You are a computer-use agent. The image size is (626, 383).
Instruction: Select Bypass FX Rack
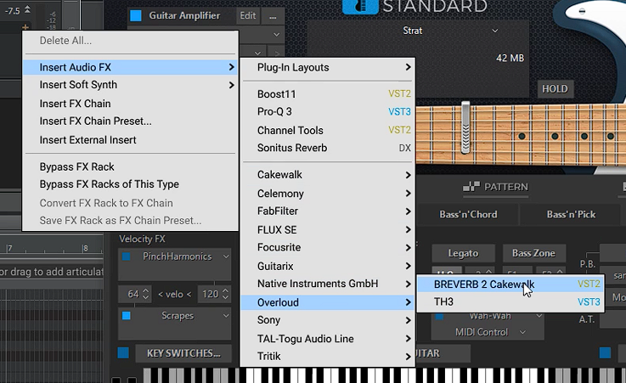click(130, 166)
